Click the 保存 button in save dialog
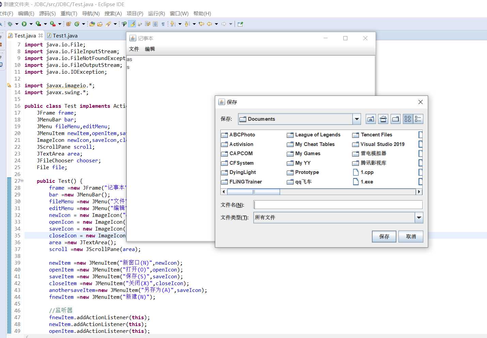487x338 pixels. (384, 236)
